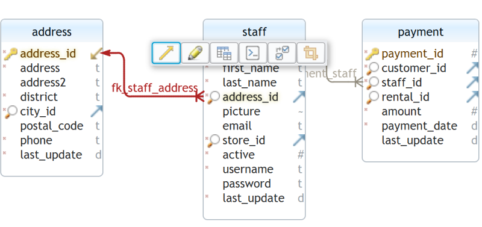Select last_update column in staff table
This screenshot has width=482, height=227.
pyautogui.click(x=253, y=198)
